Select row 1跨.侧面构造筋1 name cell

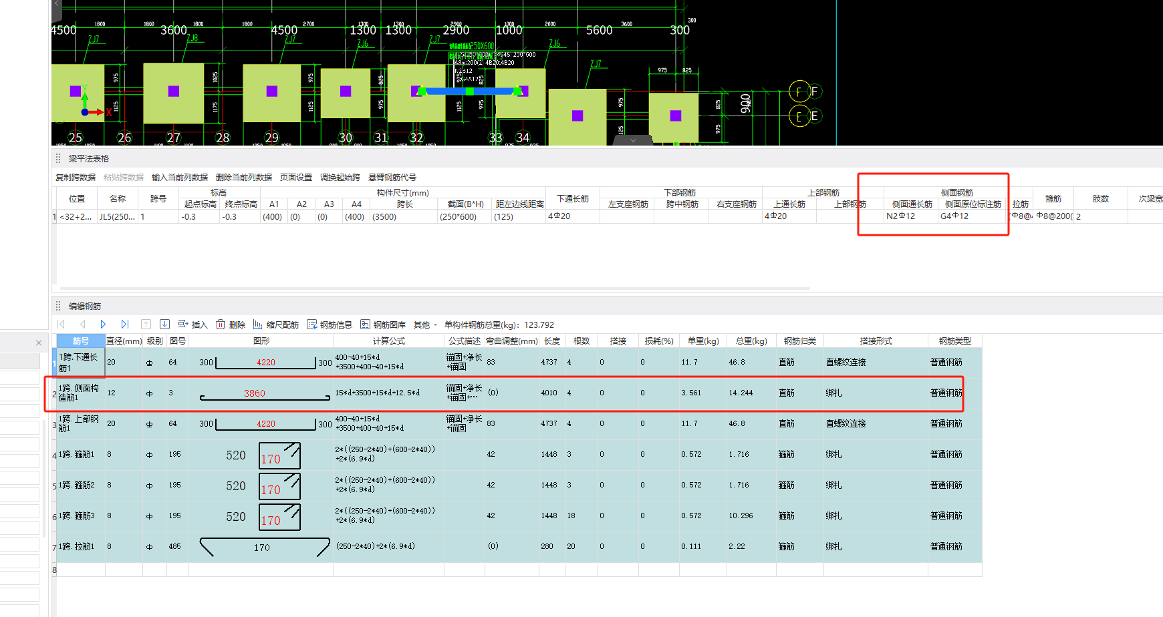click(81, 393)
